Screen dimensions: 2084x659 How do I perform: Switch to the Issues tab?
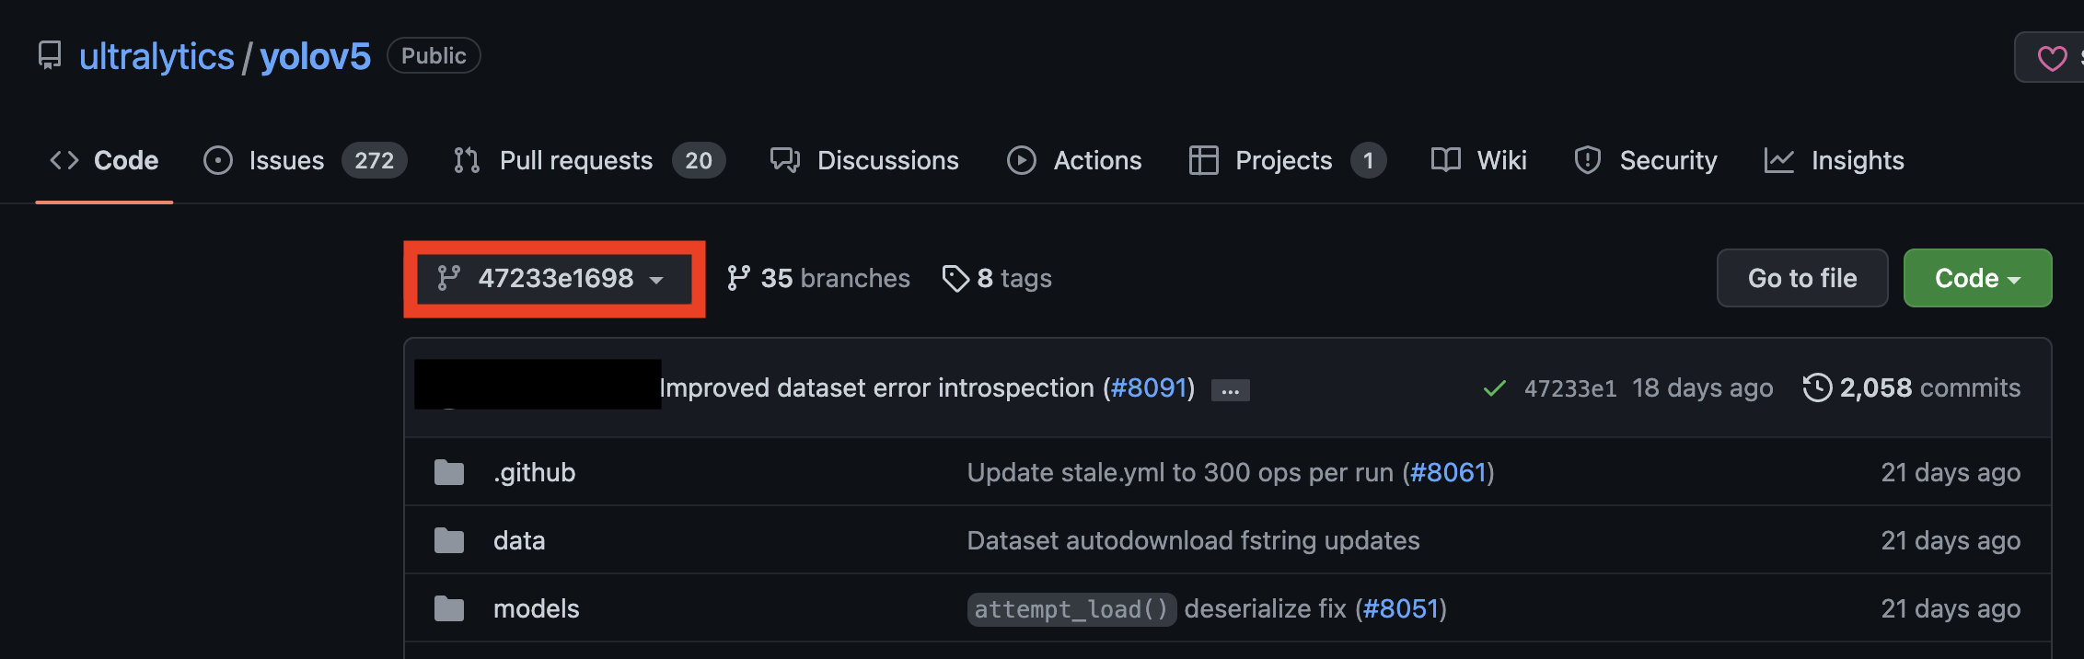coord(284,160)
